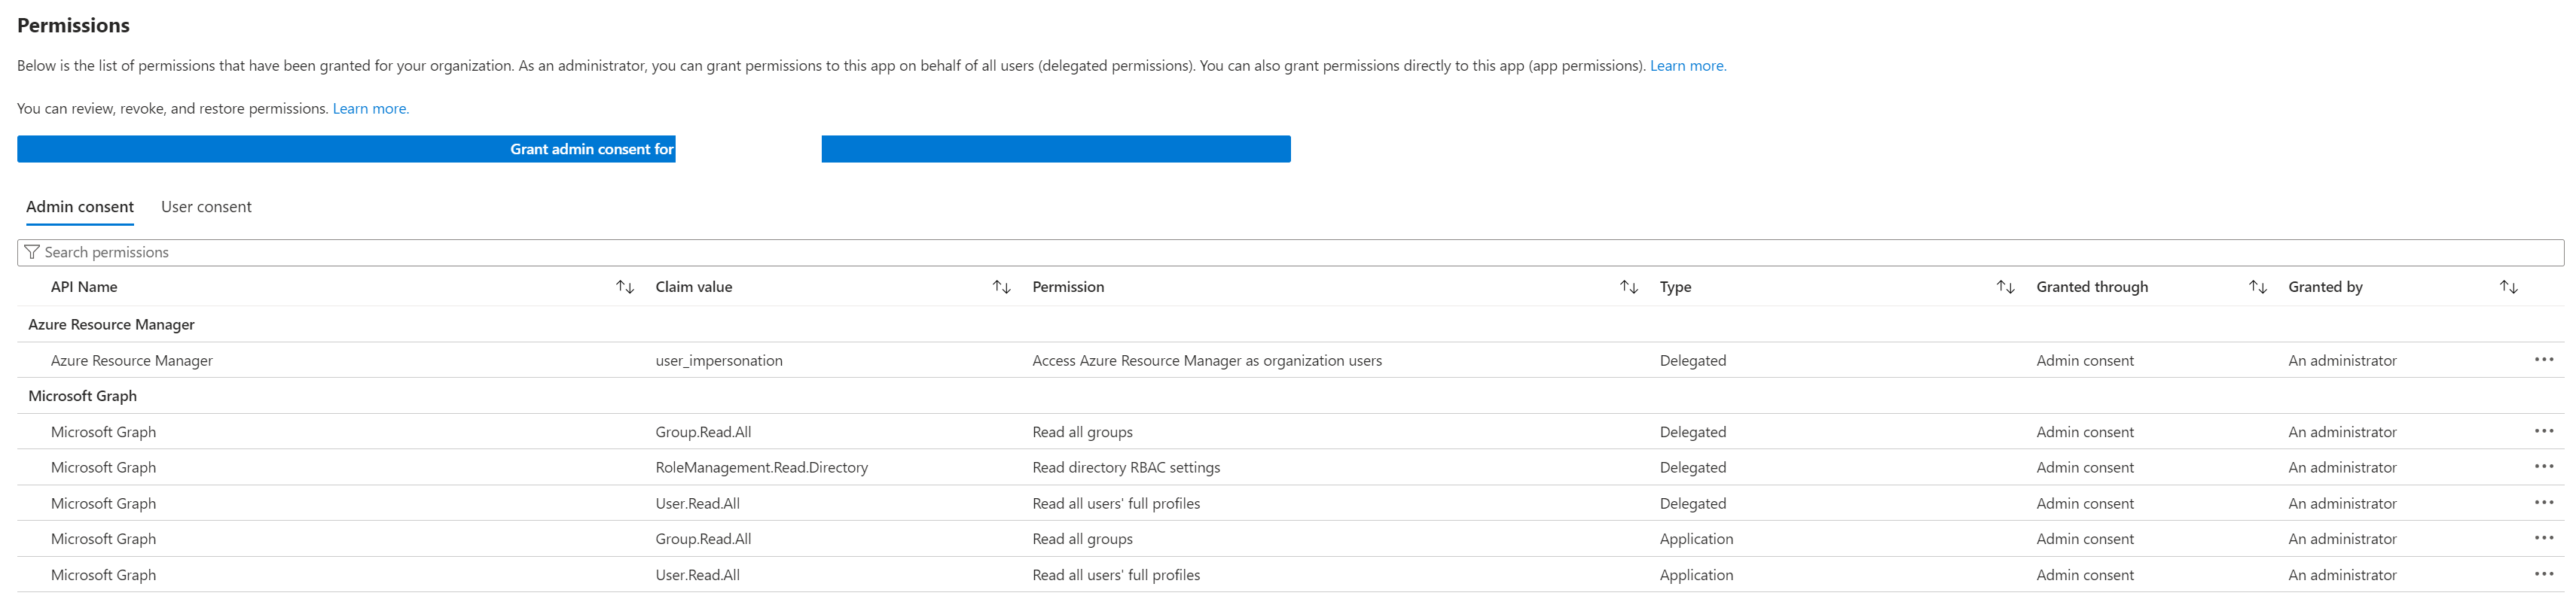Sort by Permission column arrows
Screen dimensions: 2576x608
coord(1628,287)
